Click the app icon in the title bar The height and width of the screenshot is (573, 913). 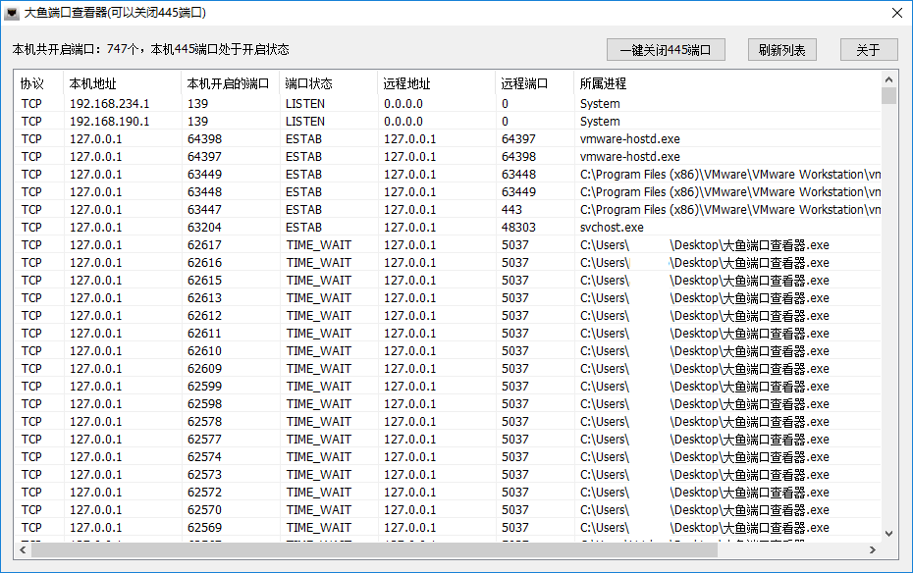[12, 14]
